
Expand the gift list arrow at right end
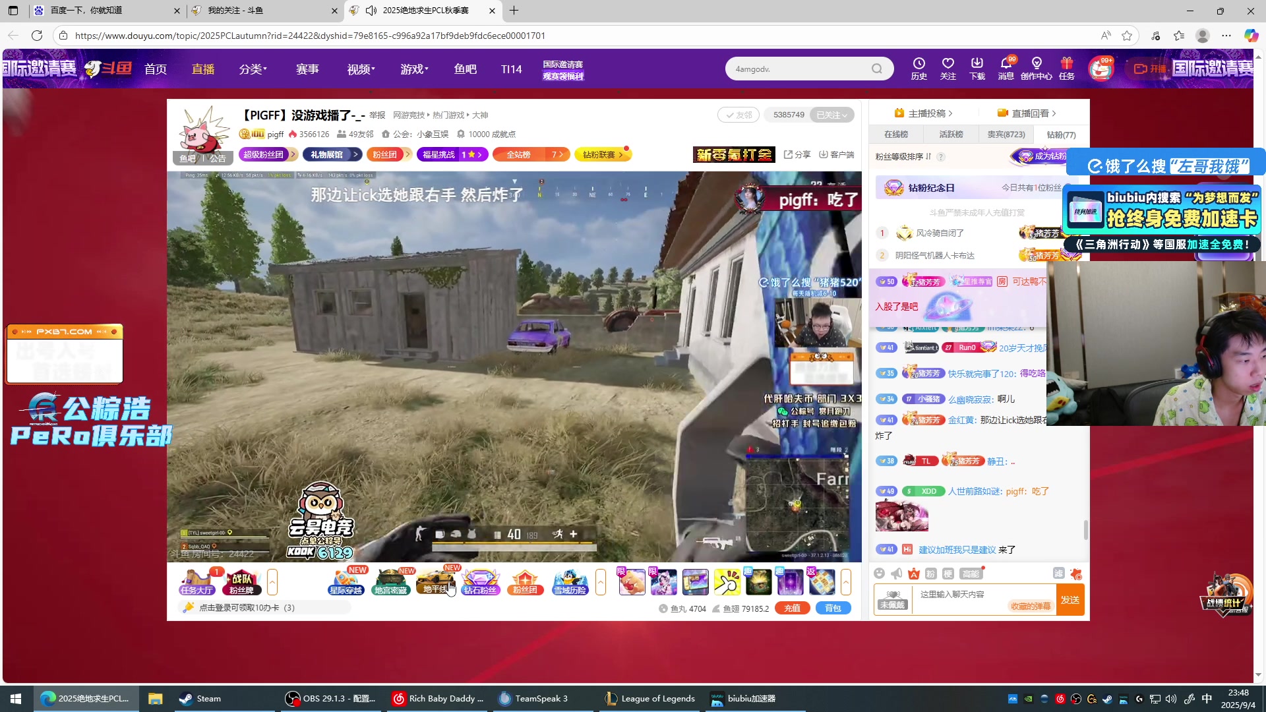coord(845,582)
